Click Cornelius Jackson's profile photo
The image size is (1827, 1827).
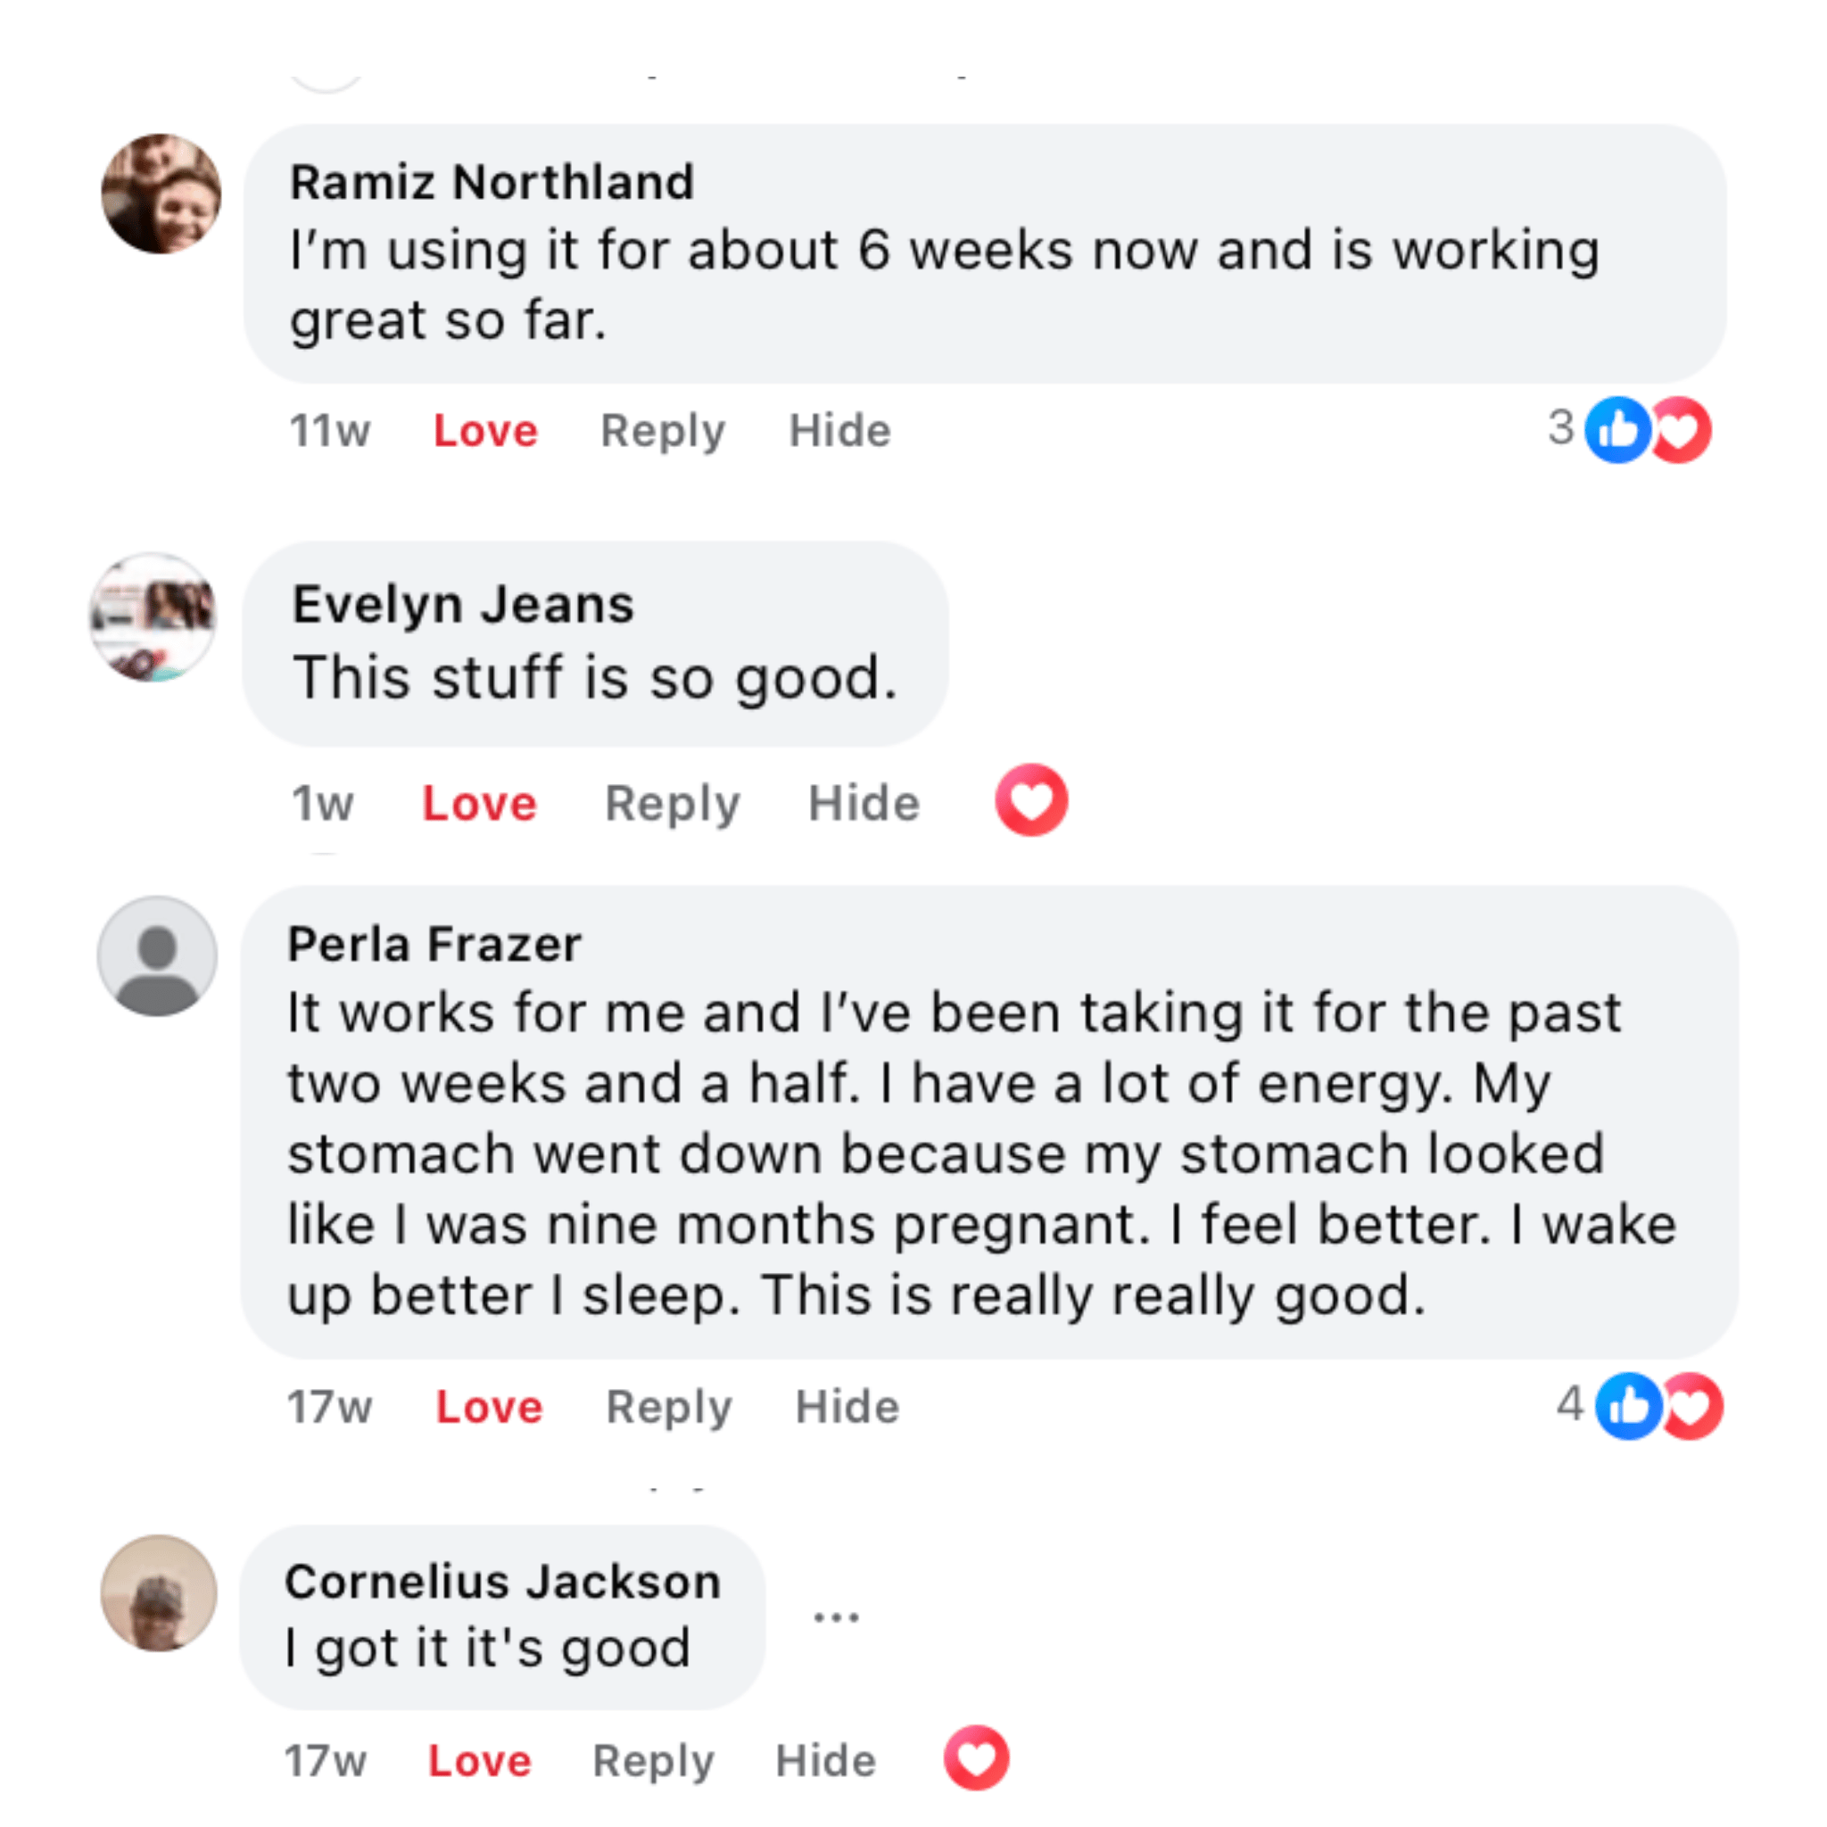coord(159,1593)
